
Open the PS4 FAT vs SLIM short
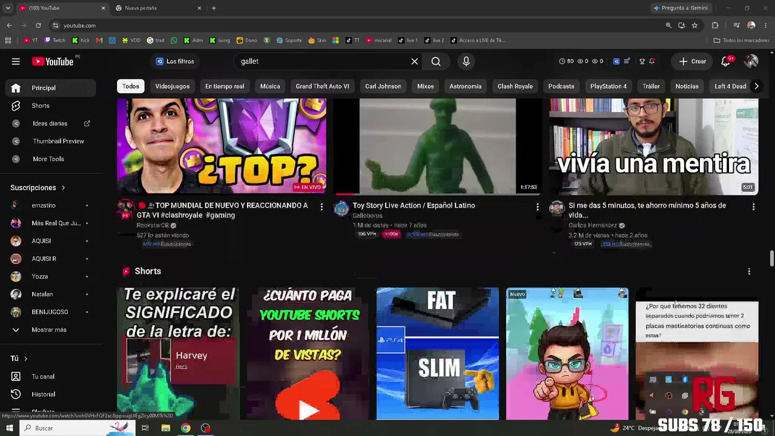tap(438, 354)
